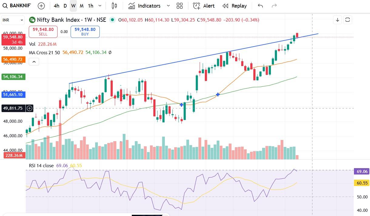Screen dimensions: 370x216
Task: Create an Alert
Action: coord(204,6)
